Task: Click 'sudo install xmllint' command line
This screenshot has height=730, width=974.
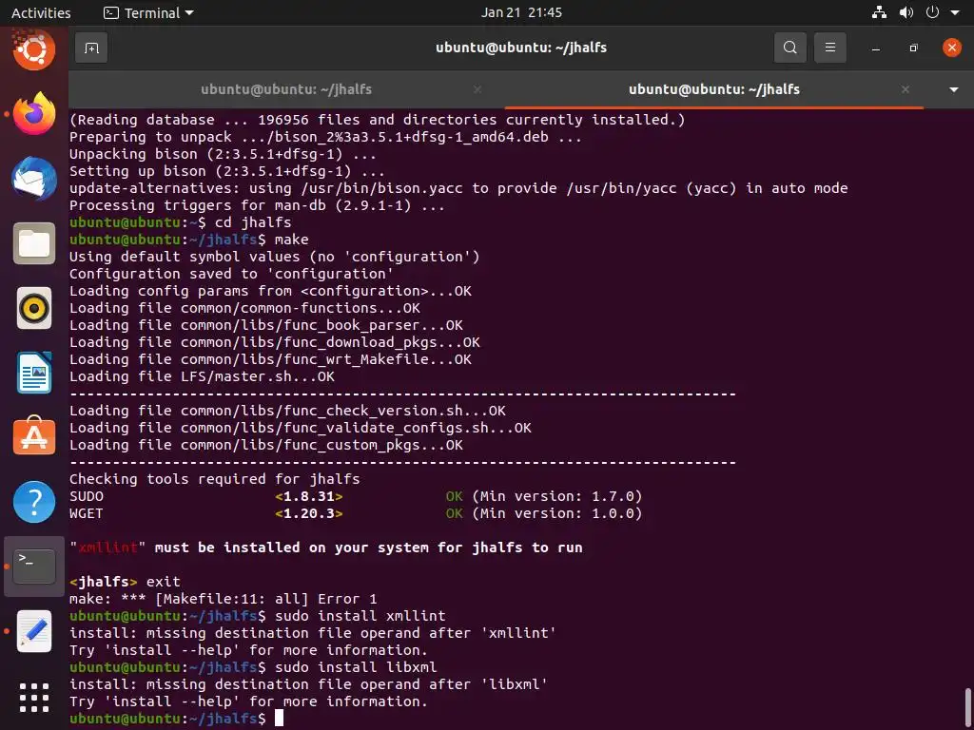Action: [360, 616]
